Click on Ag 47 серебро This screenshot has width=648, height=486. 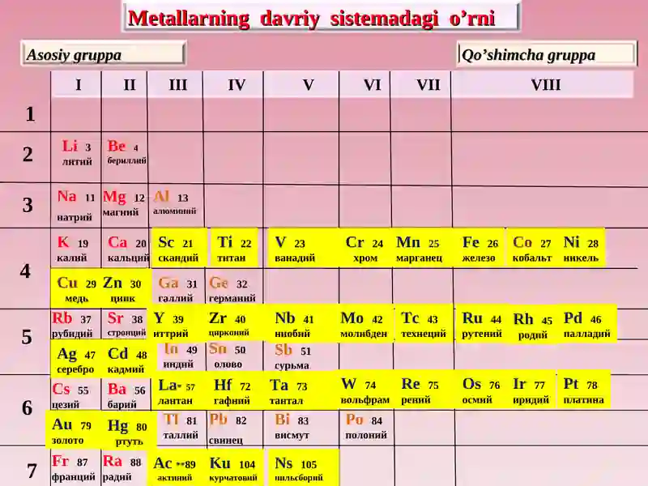pos(76,360)
